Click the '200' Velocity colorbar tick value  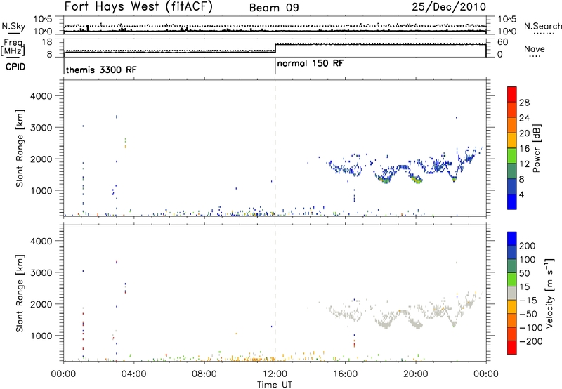[x=528, y=246]
